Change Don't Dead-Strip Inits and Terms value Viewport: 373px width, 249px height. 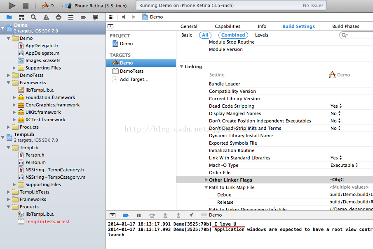coord(335,128)
